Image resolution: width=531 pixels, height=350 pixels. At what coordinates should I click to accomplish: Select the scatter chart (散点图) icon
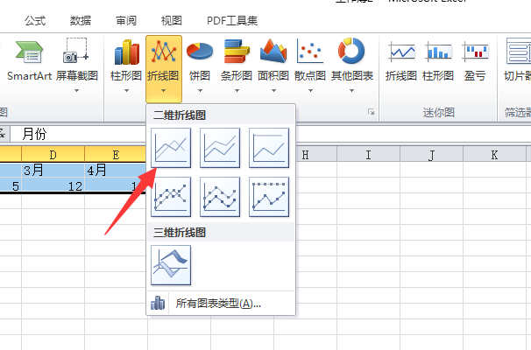[x=310, y=52]
